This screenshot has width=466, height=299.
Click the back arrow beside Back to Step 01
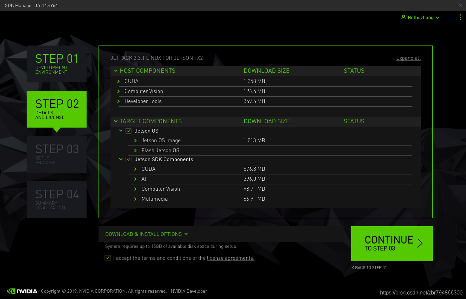click(353, 268)
